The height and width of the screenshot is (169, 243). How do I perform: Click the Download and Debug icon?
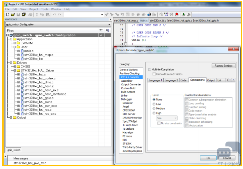pos(183,15)
